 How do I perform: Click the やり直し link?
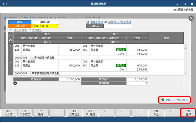(37, 30)
